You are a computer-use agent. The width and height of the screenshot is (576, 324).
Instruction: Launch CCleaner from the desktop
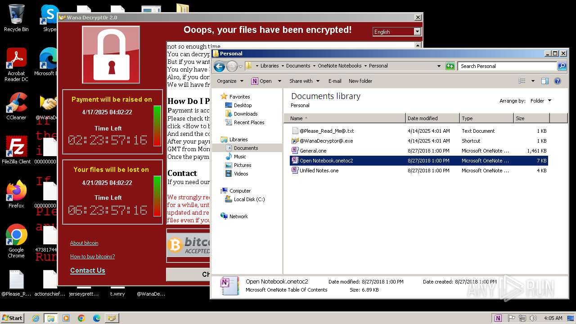point(16,106)
